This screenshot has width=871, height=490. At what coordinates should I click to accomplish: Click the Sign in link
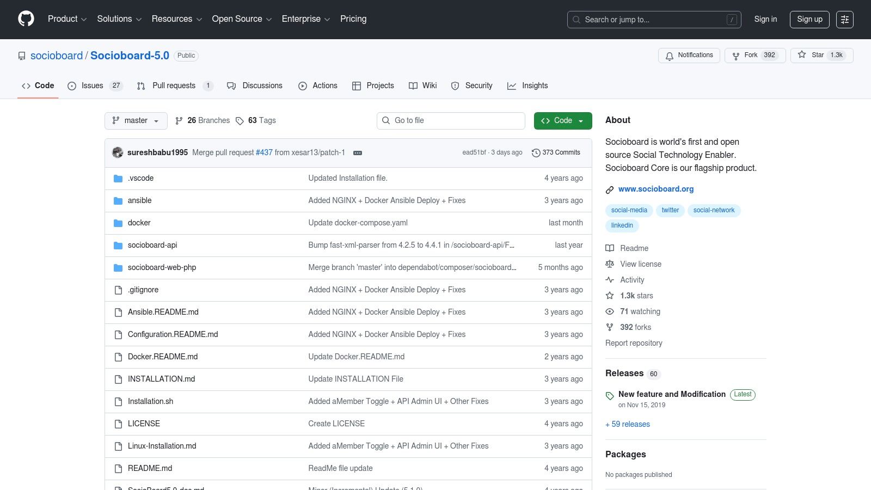(765, 19)
